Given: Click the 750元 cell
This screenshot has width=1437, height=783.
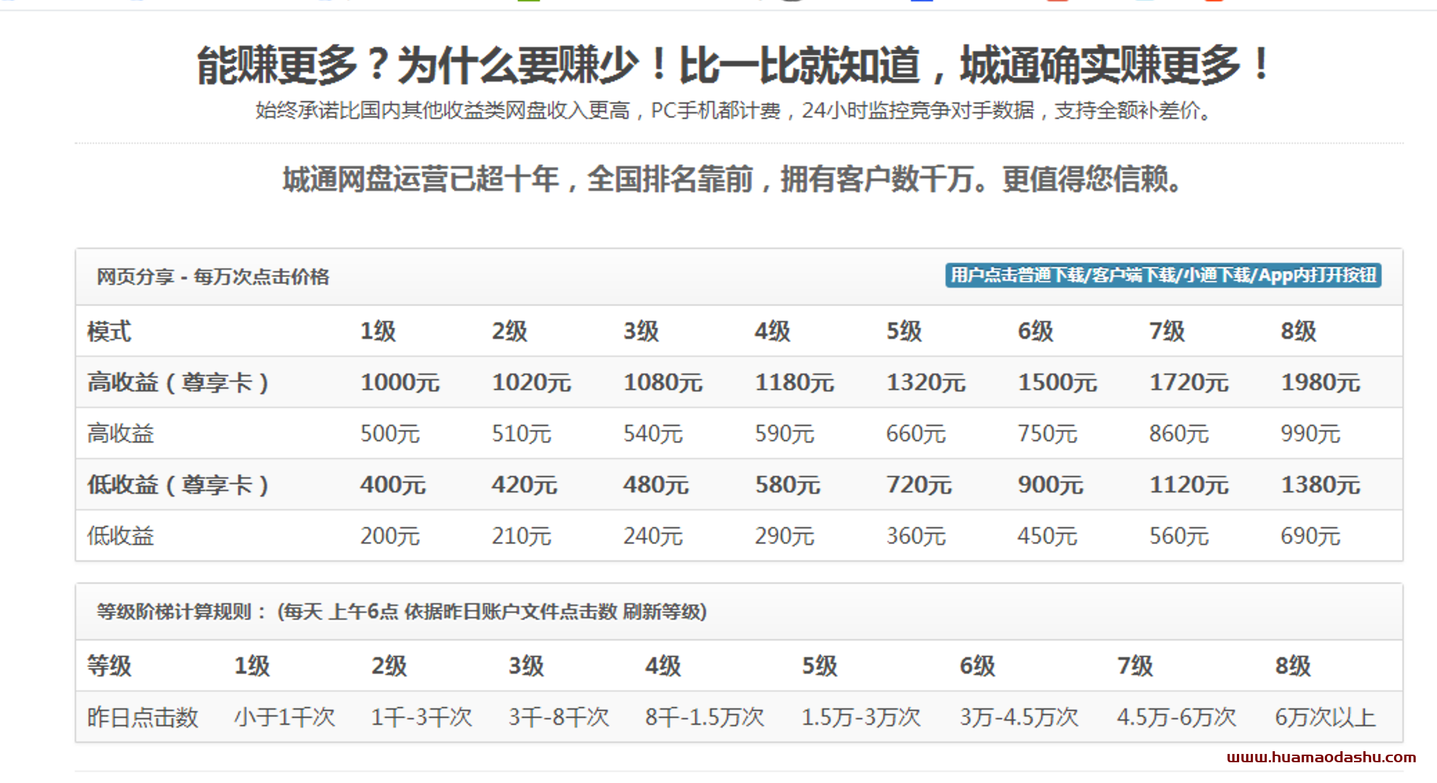Looking at the screenshot, I should (1047, 434).
